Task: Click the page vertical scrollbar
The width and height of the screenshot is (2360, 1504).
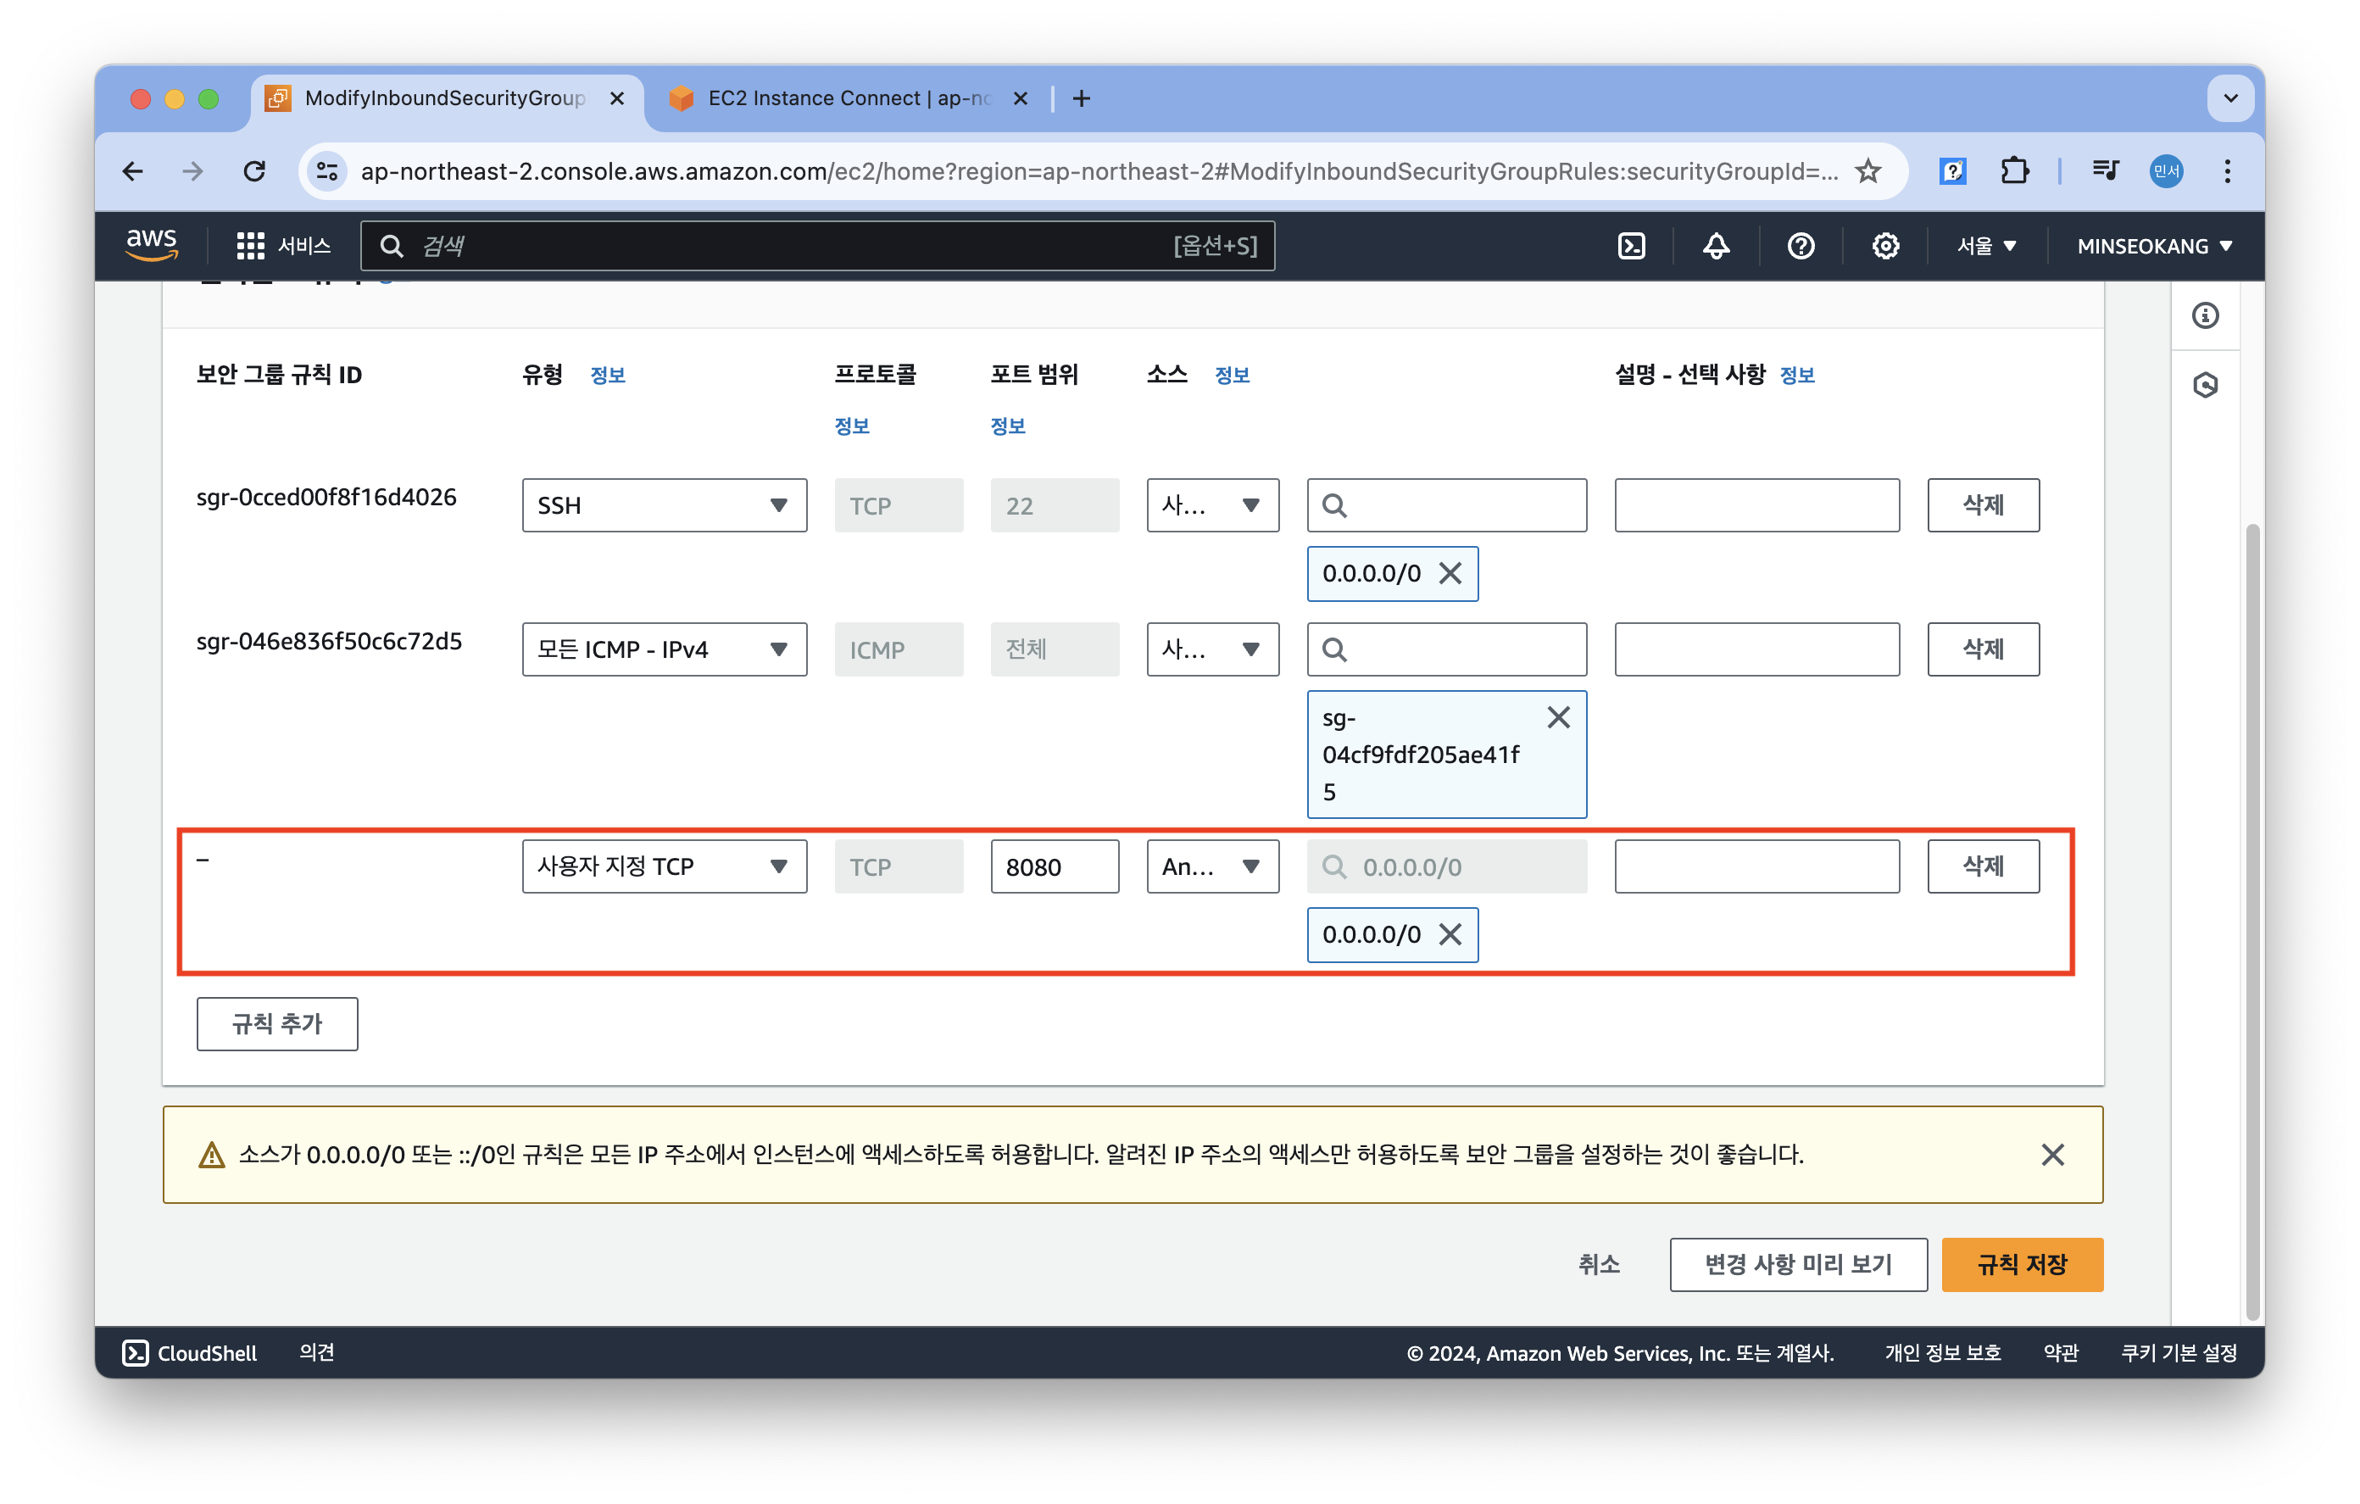Action: [x=2252, y=922]
